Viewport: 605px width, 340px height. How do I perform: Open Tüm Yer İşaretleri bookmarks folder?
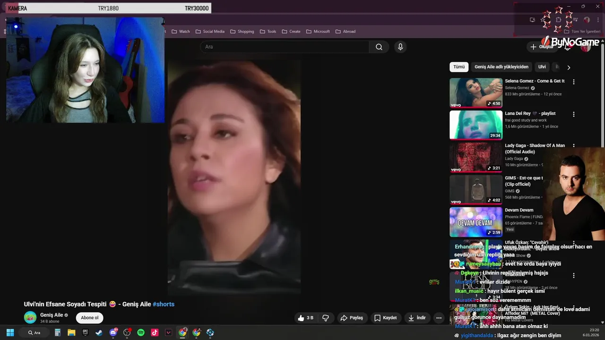pos(582,32)
